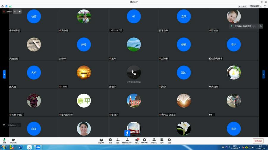The height and width of the screenshot is (150, 268).
Task: Stop the recording with the square button
Action: 20,12
